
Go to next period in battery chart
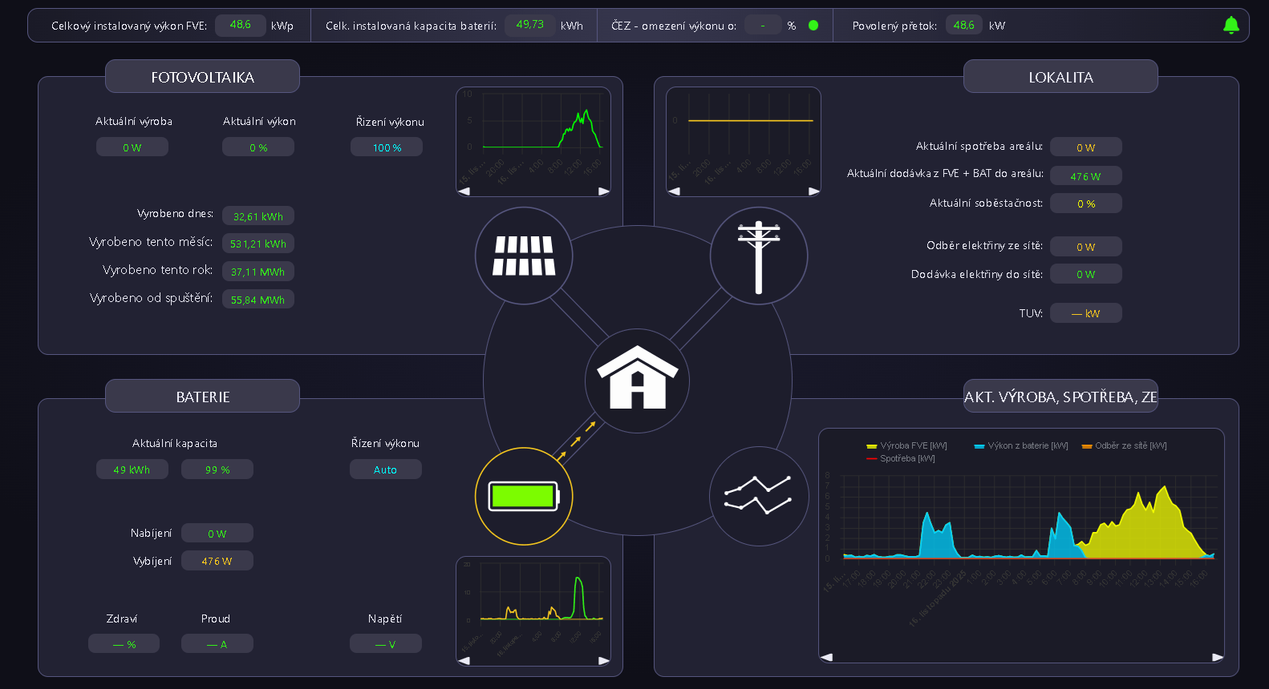[x=604, y=660]
